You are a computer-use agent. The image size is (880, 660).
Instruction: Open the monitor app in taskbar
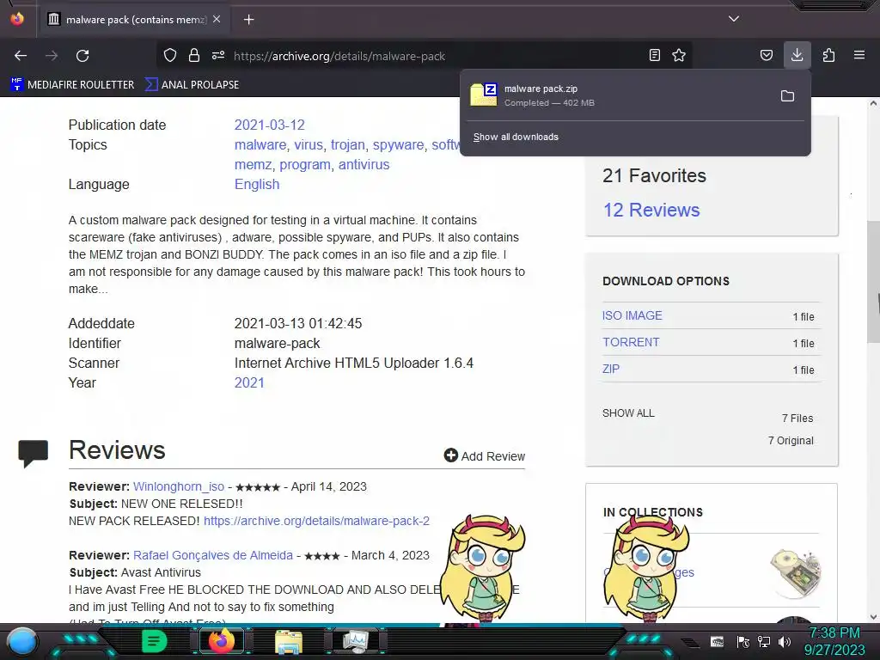pyautogui.click(x=356, y=641)
